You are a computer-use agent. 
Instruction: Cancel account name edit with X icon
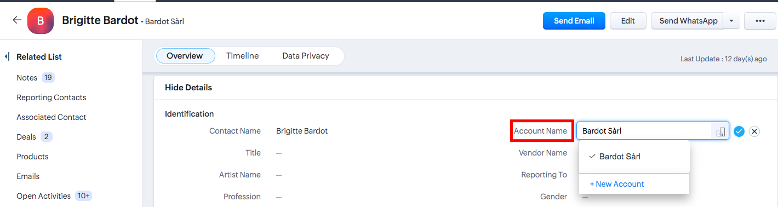754,131
